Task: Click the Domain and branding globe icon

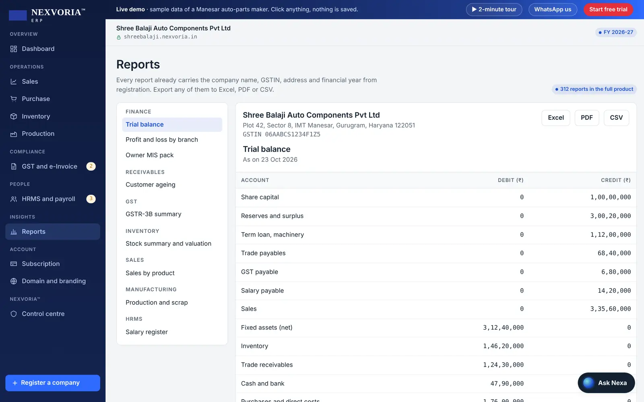Action: point(14,281)
